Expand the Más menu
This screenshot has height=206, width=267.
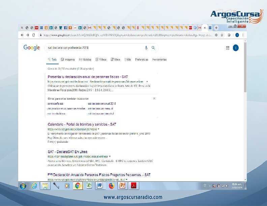pyautogui.click(x=128, y=60)
